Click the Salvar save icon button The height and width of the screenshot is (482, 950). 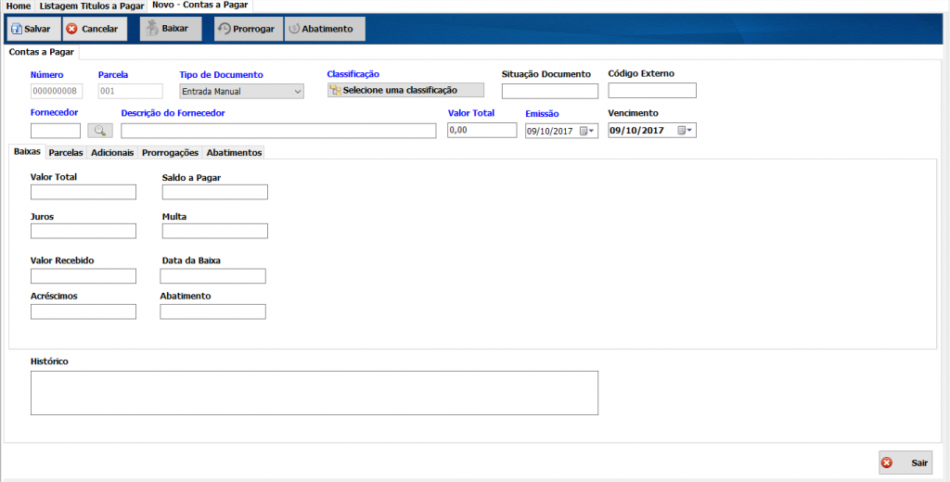point(32,29)
